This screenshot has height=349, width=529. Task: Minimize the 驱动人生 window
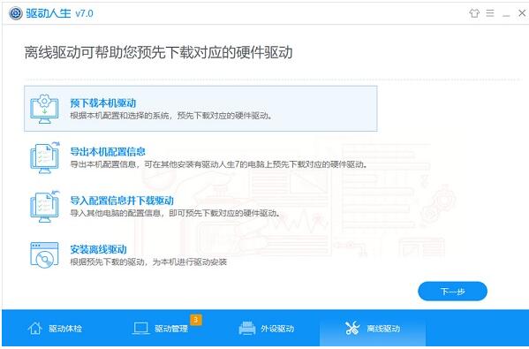[506, 13]
